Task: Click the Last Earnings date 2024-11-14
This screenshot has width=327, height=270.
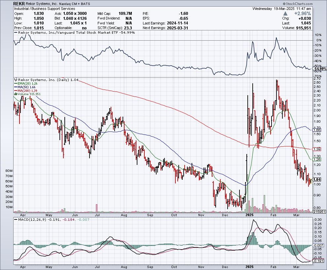Action: 177,23
